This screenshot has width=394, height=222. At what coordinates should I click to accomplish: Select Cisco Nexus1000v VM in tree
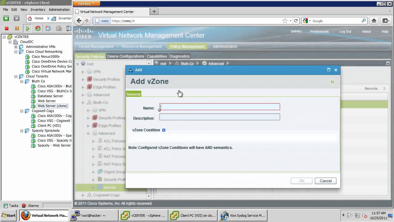click(x=46, y=56)
